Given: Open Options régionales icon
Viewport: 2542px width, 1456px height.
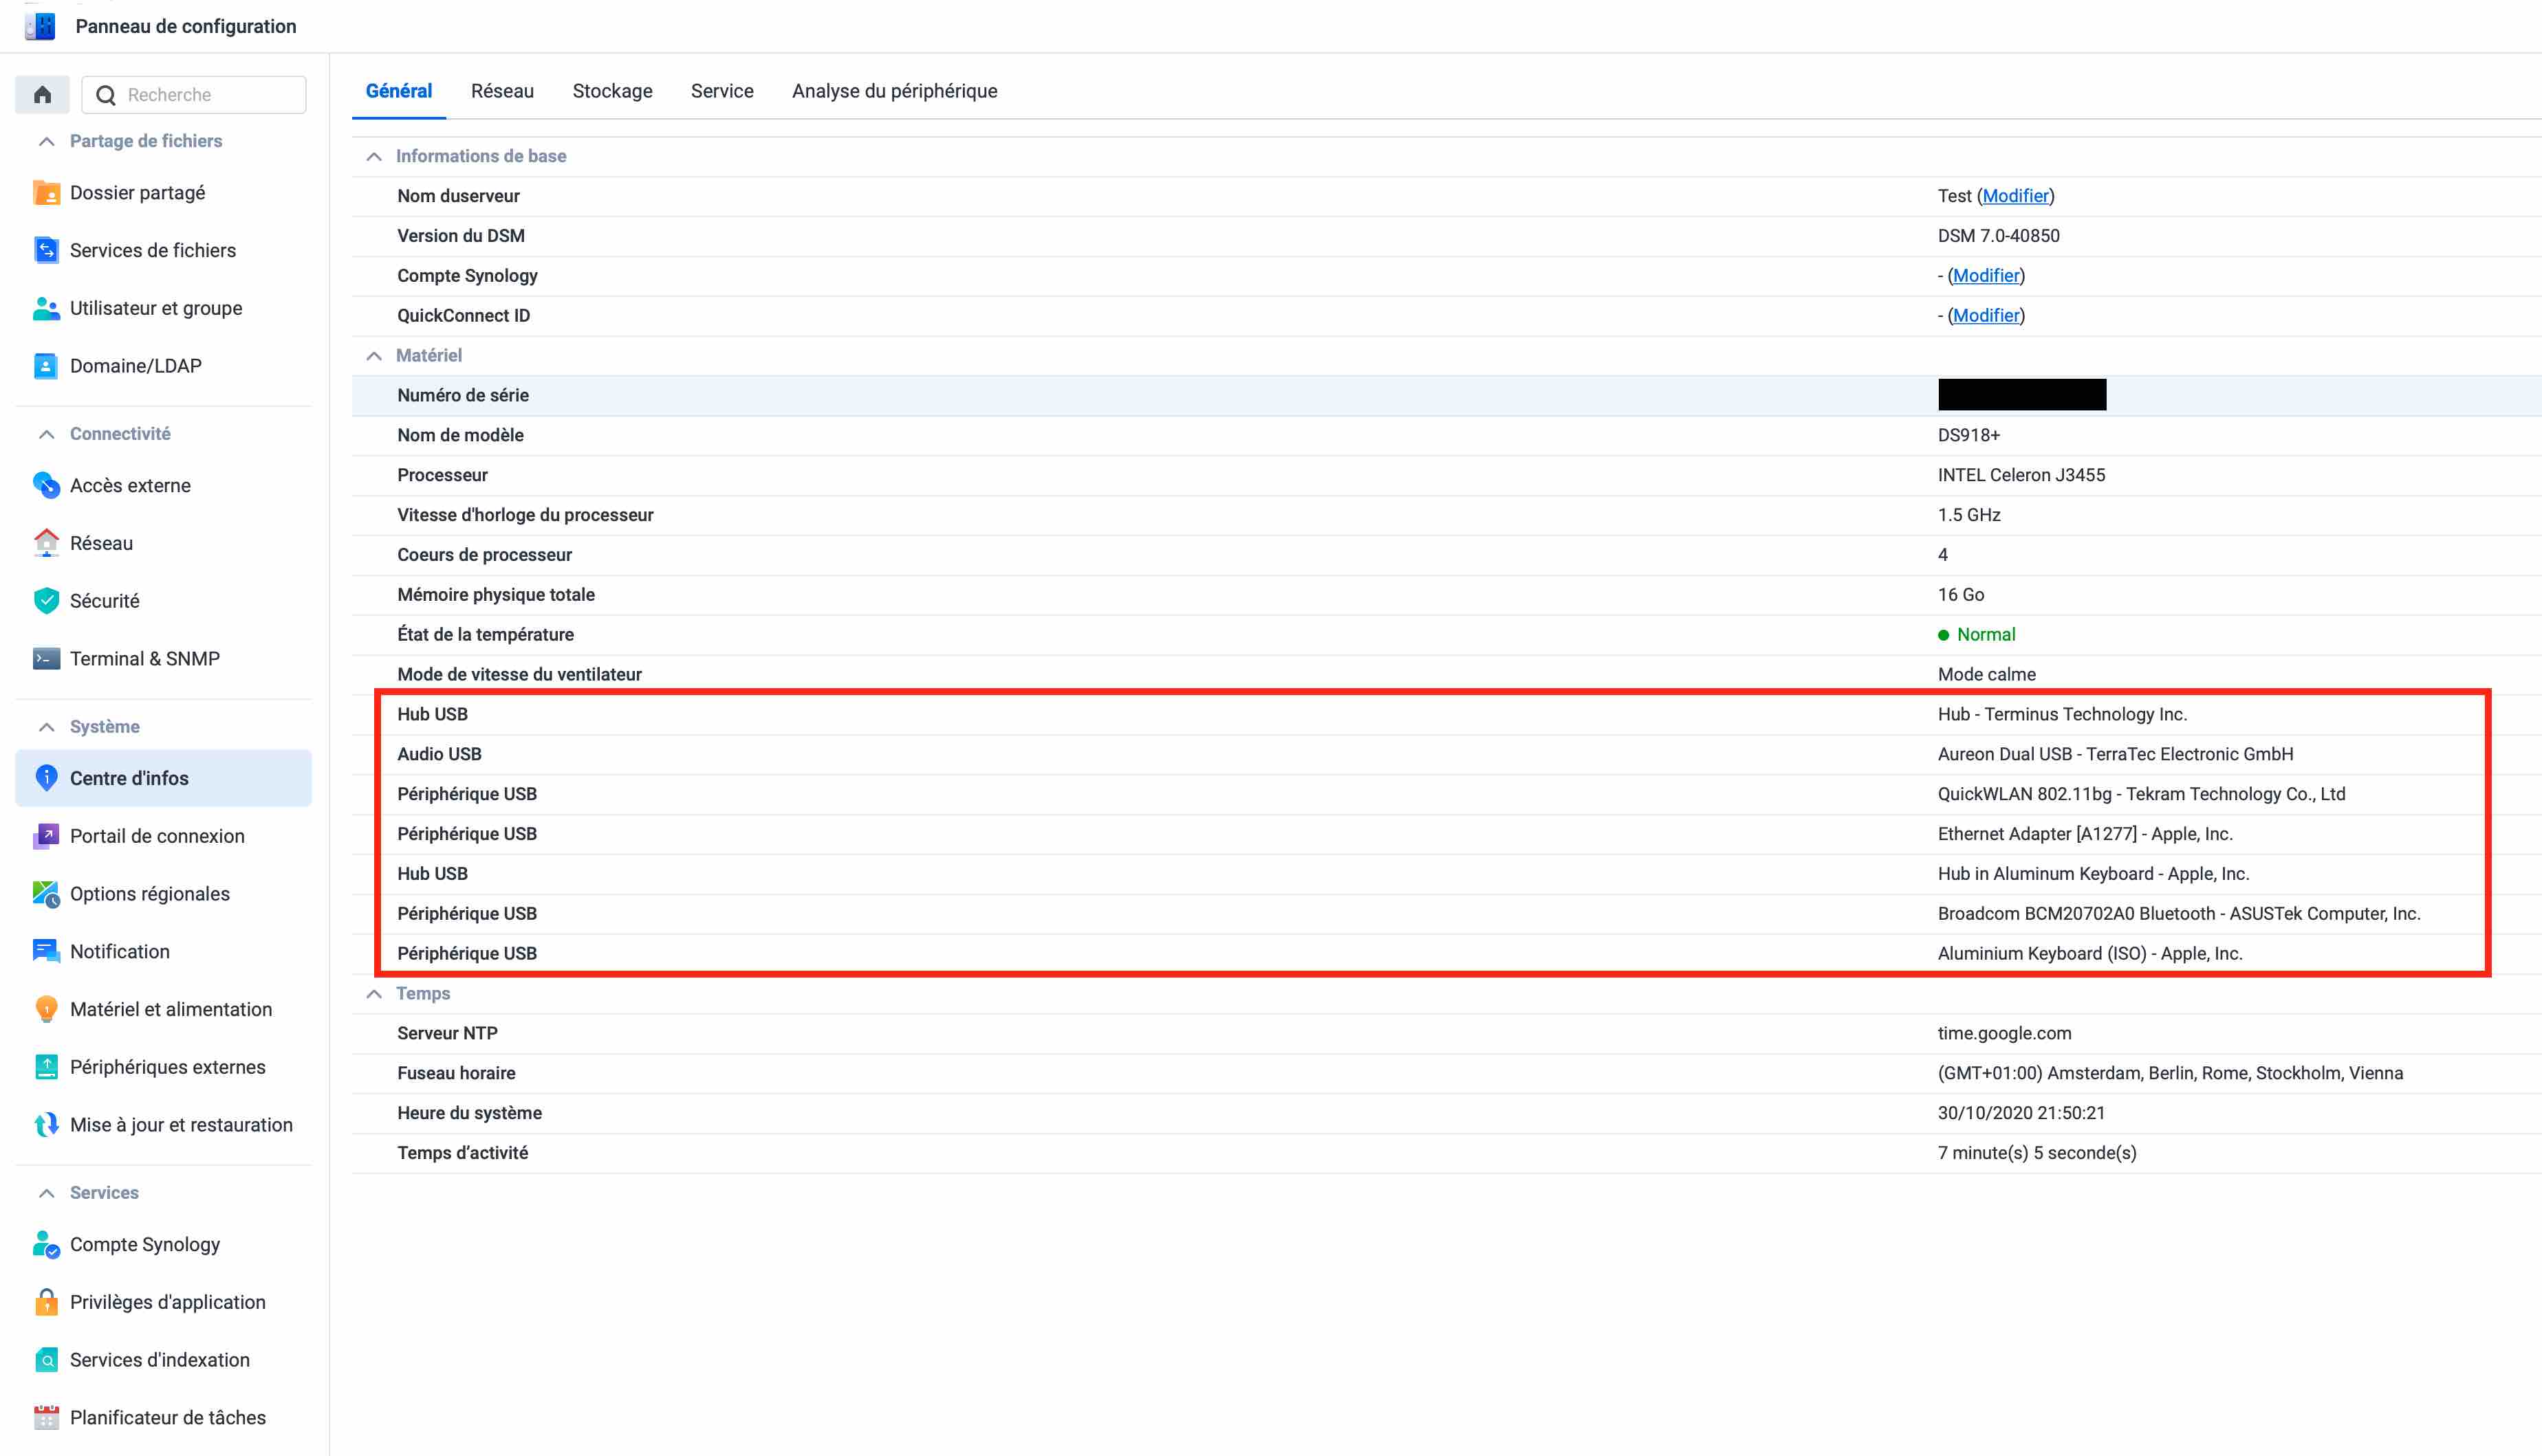Looking at the screenshot, I should point(46,894).
